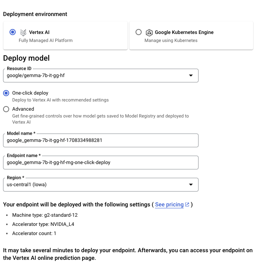This screenshot has height=277, width=260.
Task: Choose the Google Kubernetes Engine radio button
Action: (139, 32)
